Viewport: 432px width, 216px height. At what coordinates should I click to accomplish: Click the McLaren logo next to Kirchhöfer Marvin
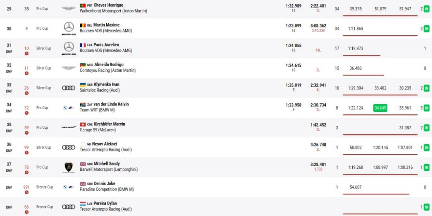pos(68,127)
